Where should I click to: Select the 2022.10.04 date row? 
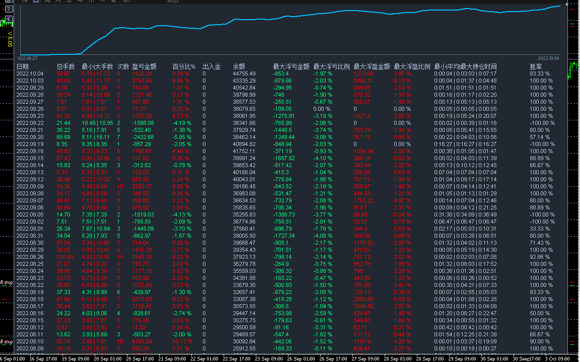290,74
